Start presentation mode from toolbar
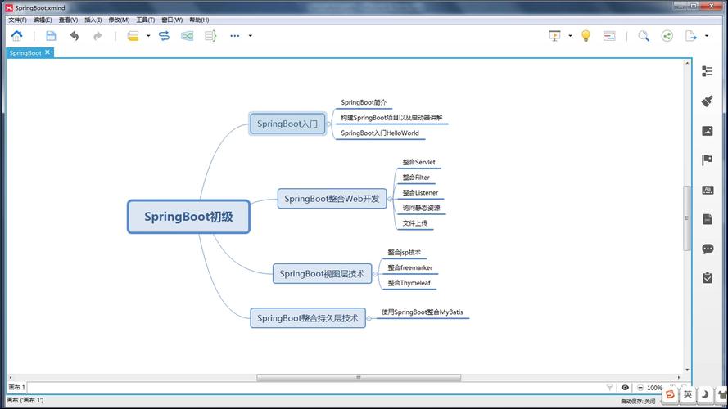728x409 pixels. (x=554, y=36)
